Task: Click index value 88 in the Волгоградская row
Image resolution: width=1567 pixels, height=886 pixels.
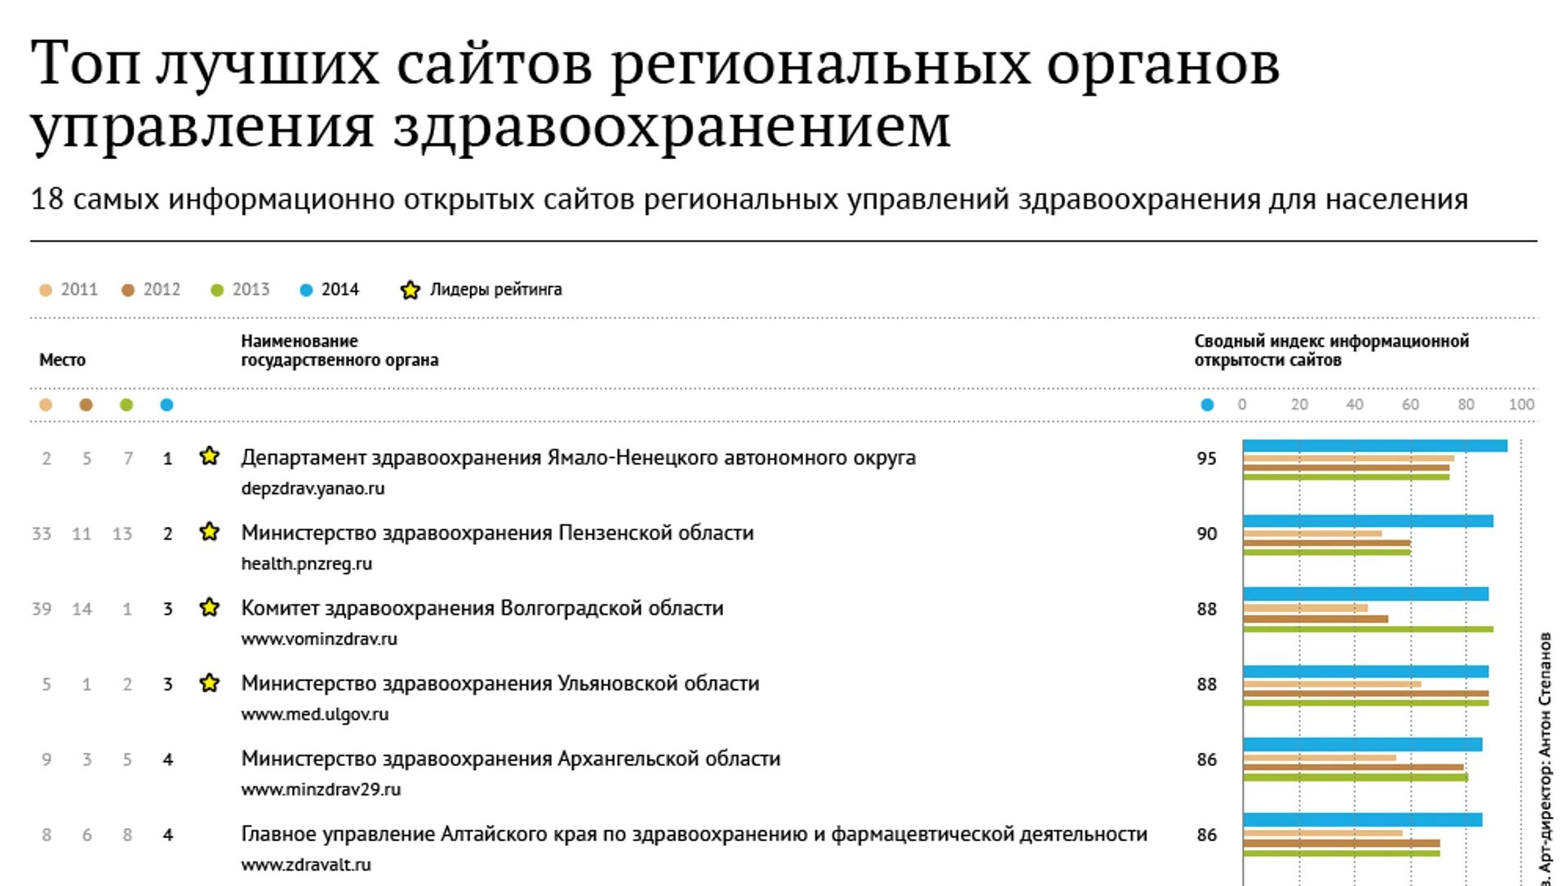Action: (x=1206, y=609)
